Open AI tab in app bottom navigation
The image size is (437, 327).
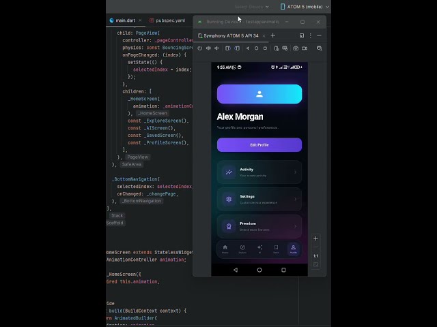point(259,249)
